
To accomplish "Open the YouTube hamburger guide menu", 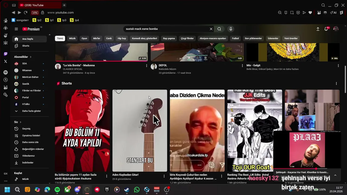I will pyautogui.click(x=16, y=29).
